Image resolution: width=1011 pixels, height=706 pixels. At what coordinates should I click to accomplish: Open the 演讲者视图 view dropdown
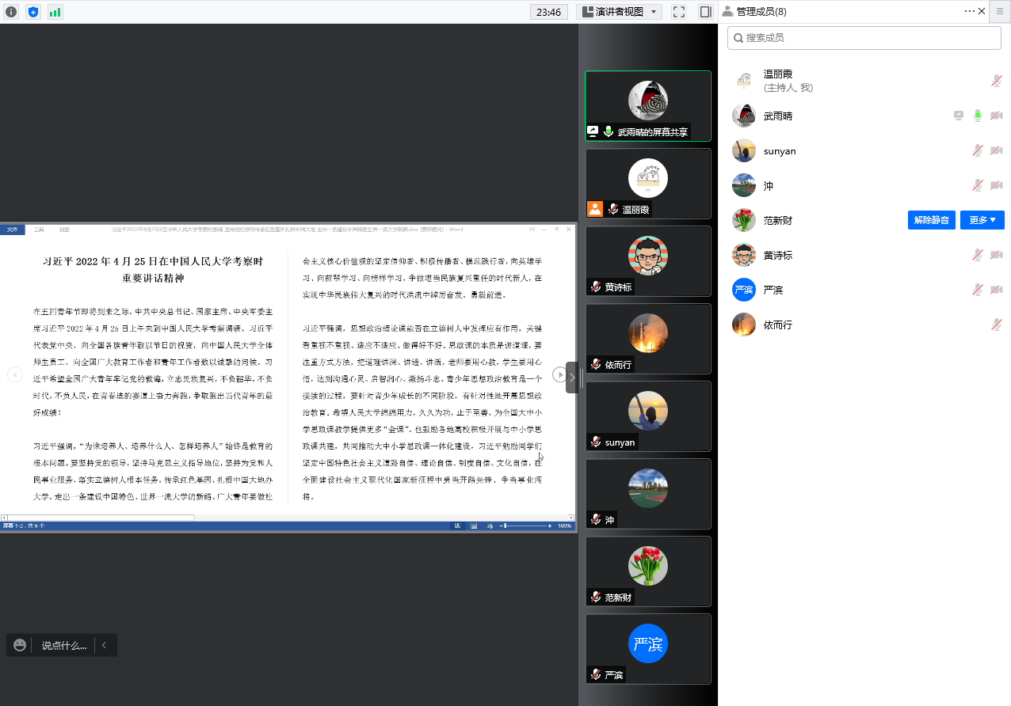point(619,11)
